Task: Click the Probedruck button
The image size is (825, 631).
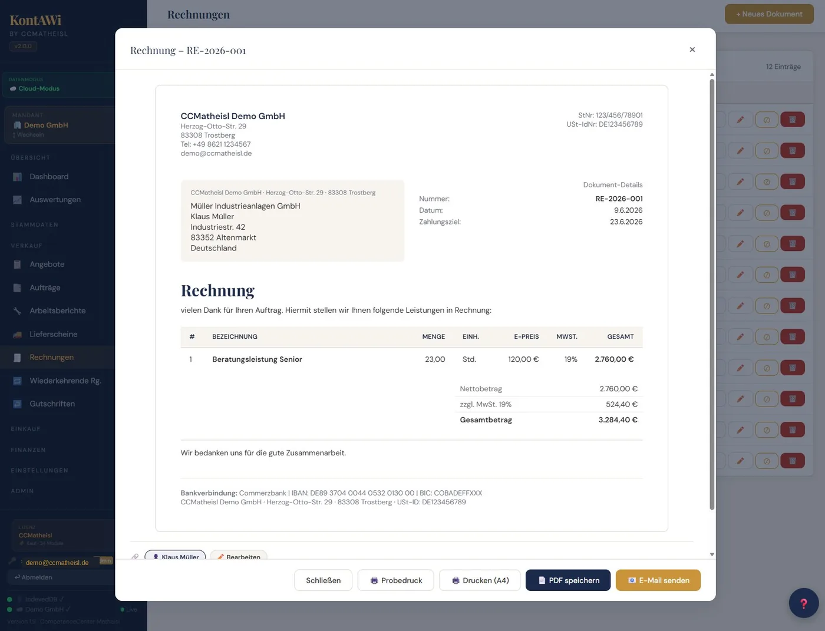Action: [x=396, y=580]
